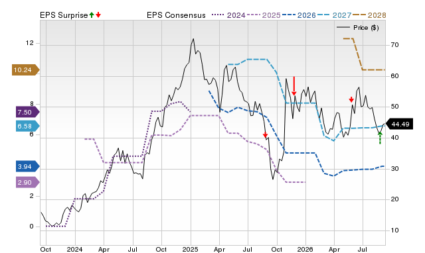425x253 pixels.
Task: Click the 3.94 dark blue value tag
Action: (x=28, y=166)
